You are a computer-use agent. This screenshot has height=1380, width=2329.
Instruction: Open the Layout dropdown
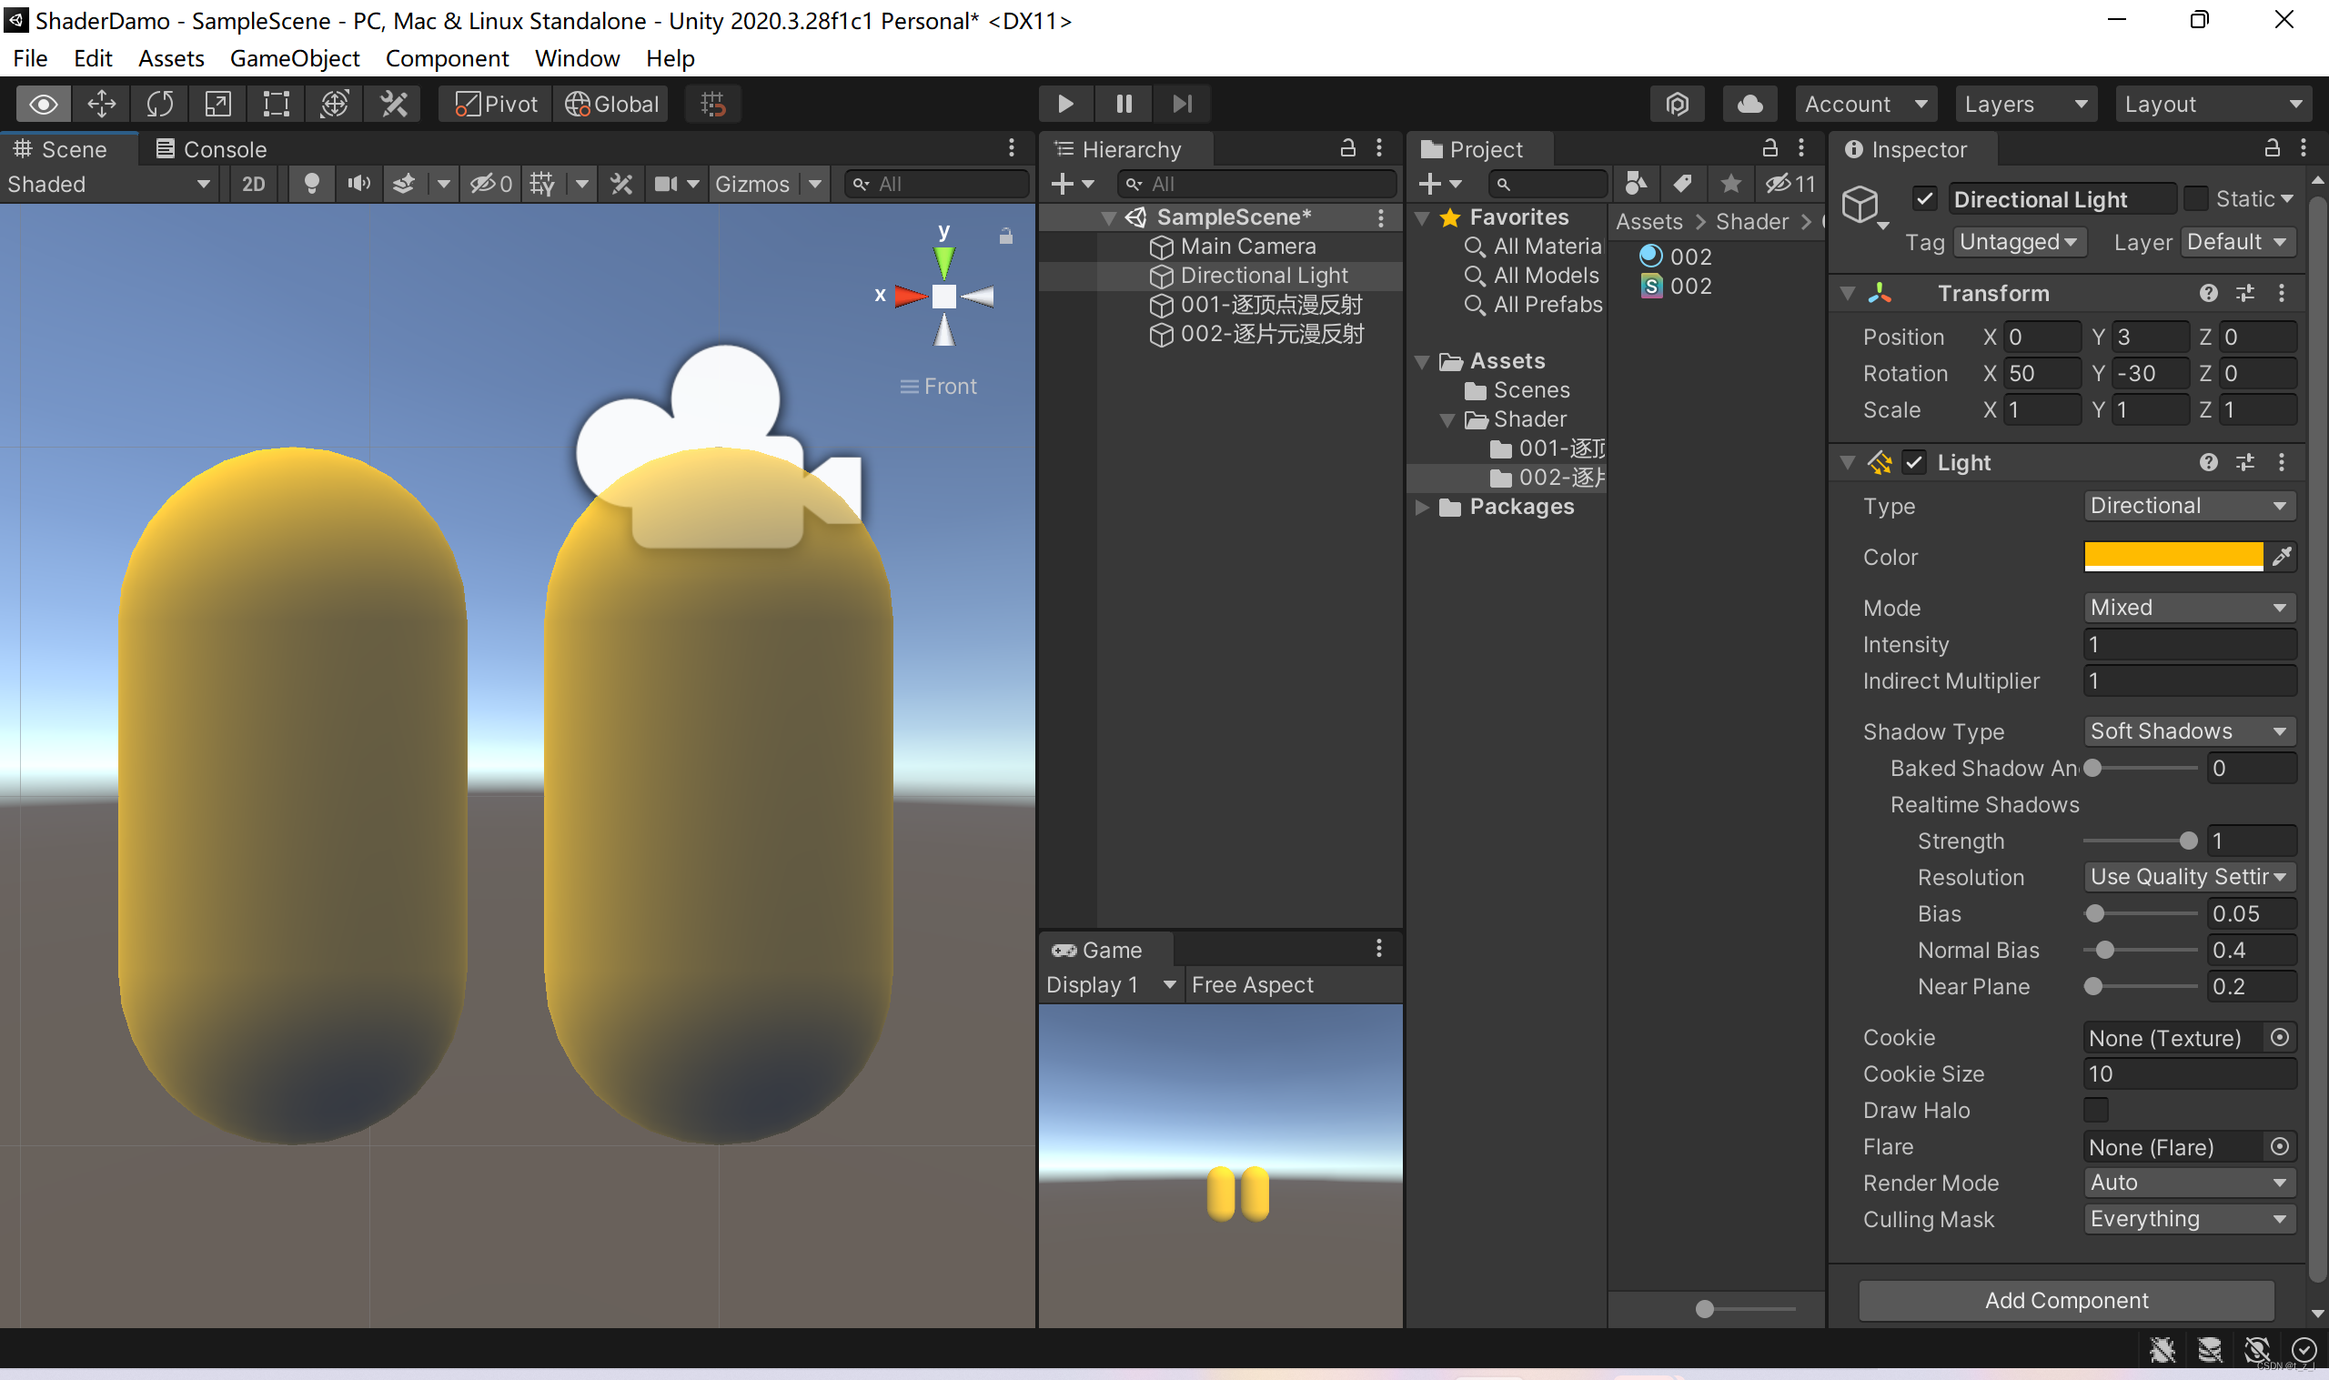tap(2213, 104)
